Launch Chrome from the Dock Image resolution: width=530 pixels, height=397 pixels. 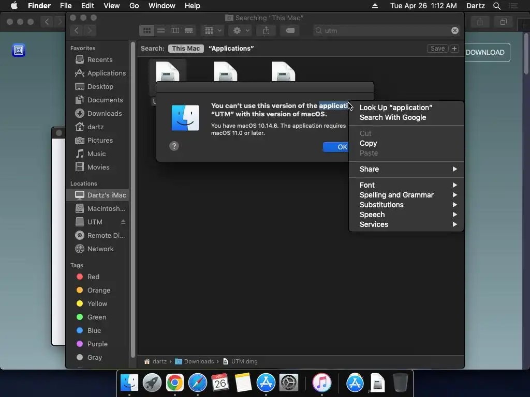pyautogui.click(x=175, y=383)
